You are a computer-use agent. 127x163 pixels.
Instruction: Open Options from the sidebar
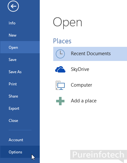[x=20, y=152]
